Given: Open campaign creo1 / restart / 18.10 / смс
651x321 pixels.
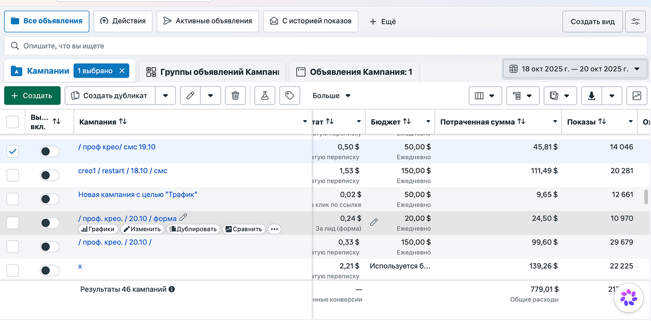Looking at the screenshot, I should [123, 171].
